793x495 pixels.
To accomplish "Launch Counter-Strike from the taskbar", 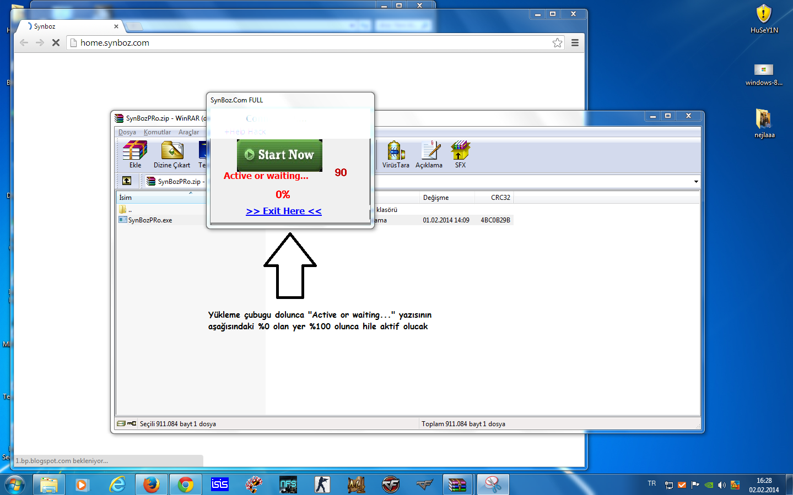I will tap(322, 485).
